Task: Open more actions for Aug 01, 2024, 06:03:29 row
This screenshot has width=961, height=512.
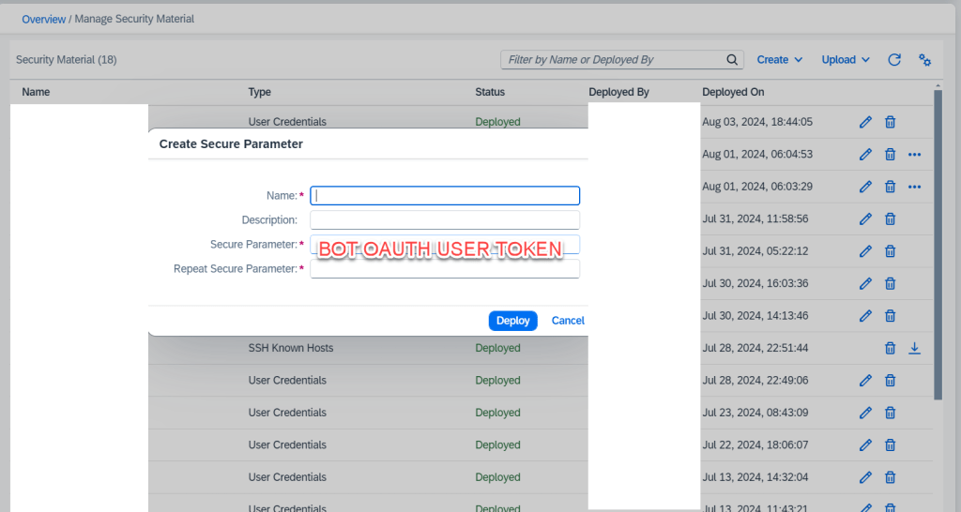Action: (915, 187)
